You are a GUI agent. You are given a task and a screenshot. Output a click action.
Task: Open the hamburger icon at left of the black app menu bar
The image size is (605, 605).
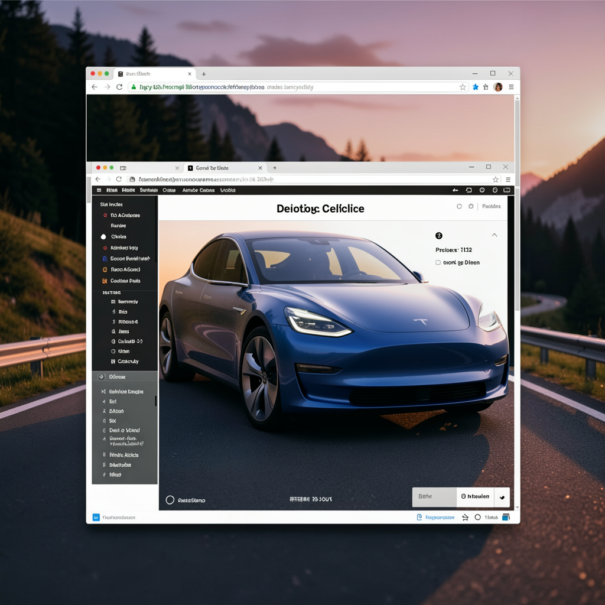(99, 190)
